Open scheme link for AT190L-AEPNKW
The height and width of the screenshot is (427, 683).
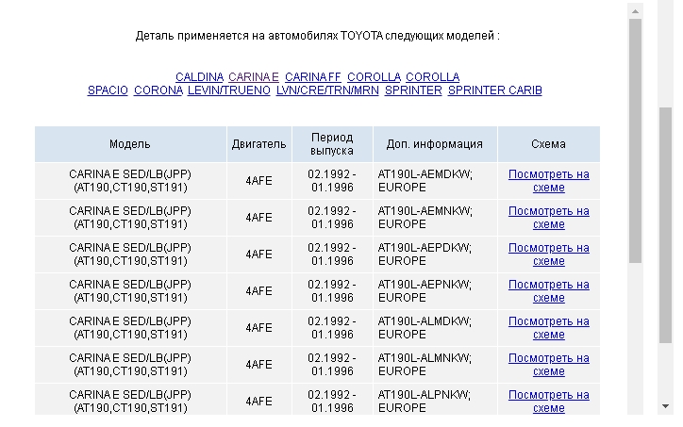click(x=548, y=291)
